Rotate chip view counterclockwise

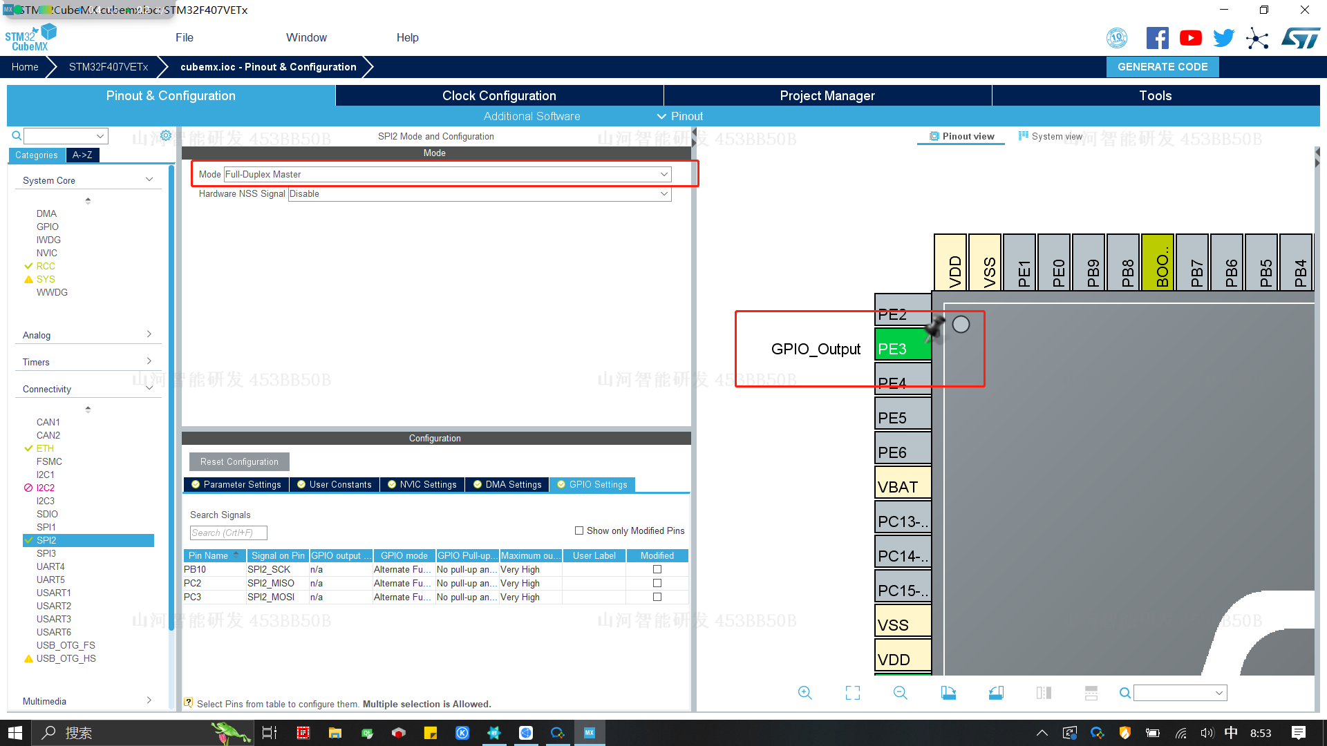point(996,693)
